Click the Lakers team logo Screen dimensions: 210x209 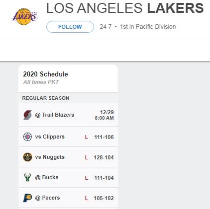25,16
